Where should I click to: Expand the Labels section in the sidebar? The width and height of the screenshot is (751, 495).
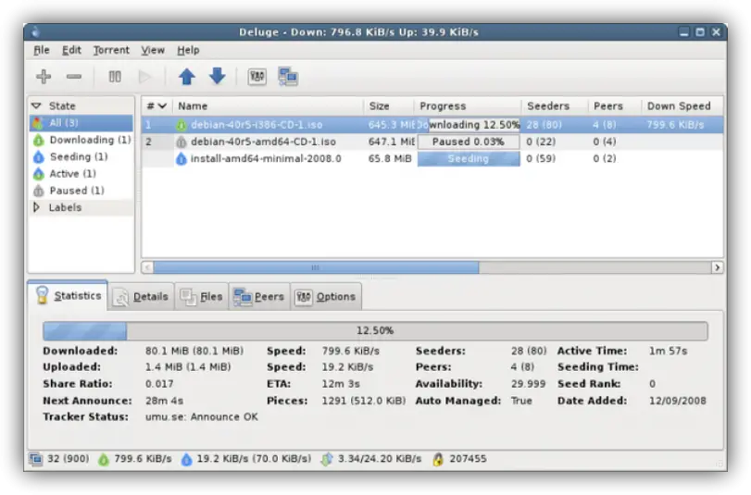[x=36, y=207]
